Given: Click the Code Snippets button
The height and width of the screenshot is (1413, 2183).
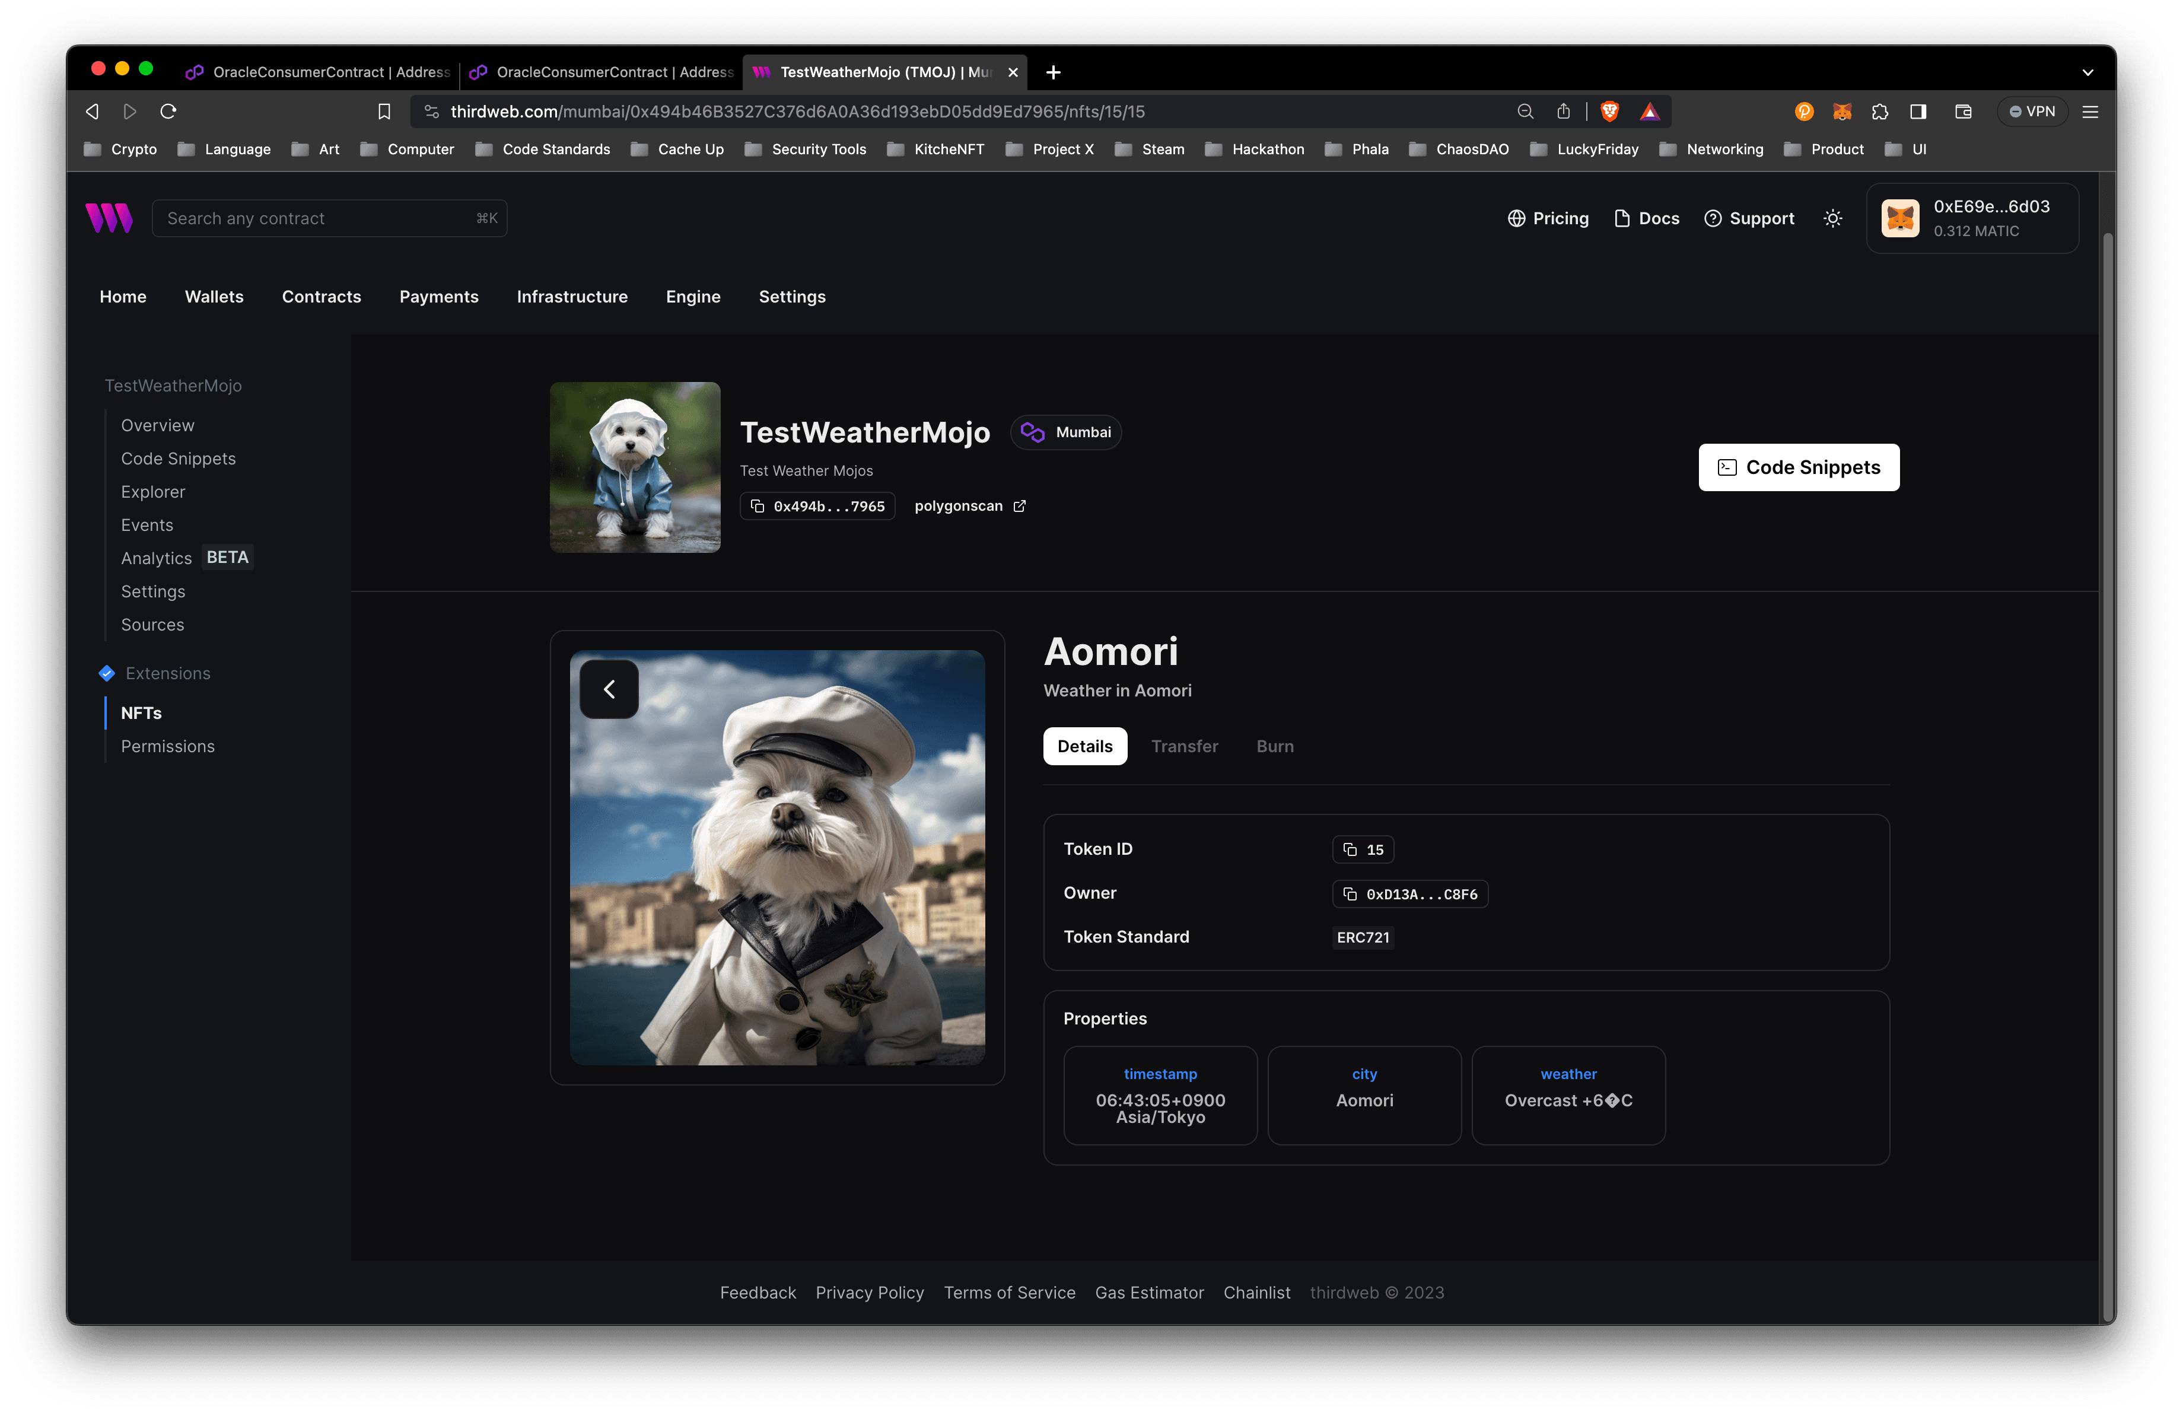Looking at the screenshot, I should point(1798,467).
